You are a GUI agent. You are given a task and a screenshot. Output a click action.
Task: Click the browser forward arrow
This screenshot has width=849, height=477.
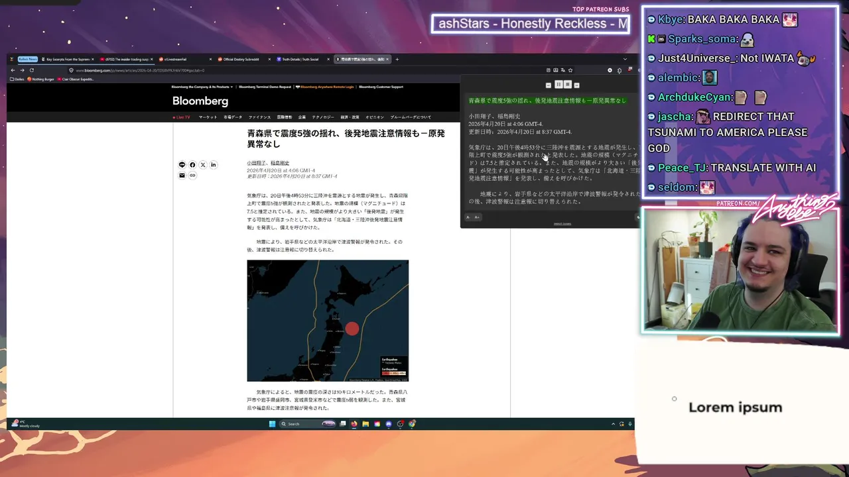click(x=22, y=70)
